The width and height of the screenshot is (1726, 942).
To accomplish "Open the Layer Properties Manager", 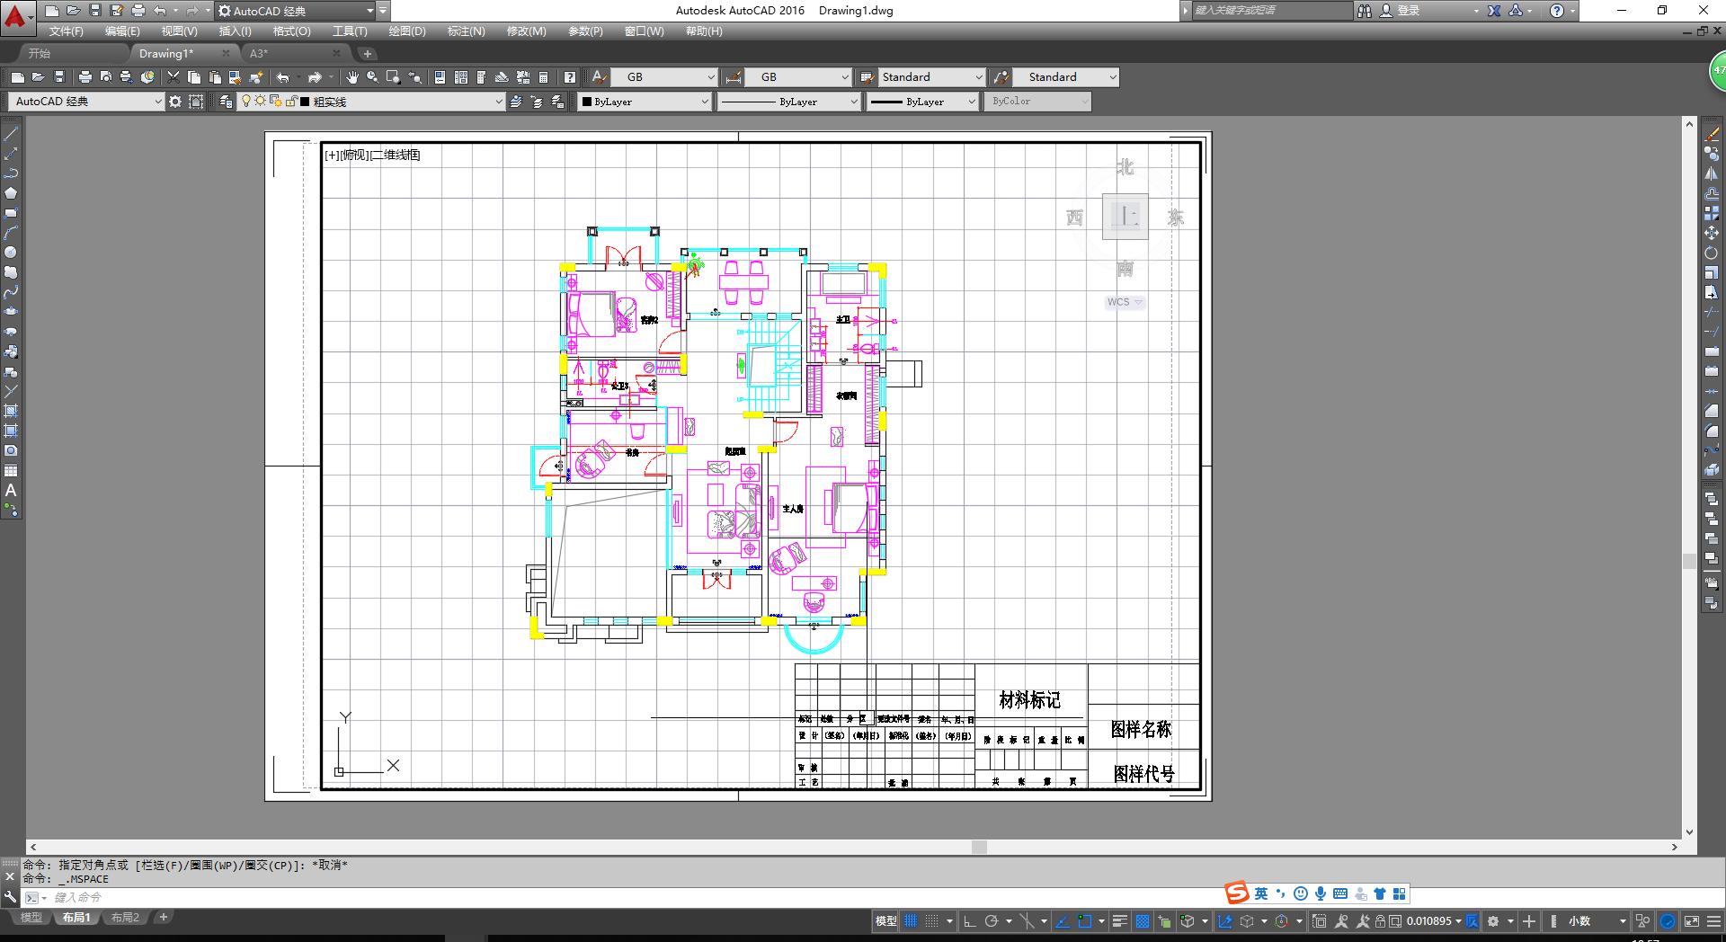I will click(226, 102).
